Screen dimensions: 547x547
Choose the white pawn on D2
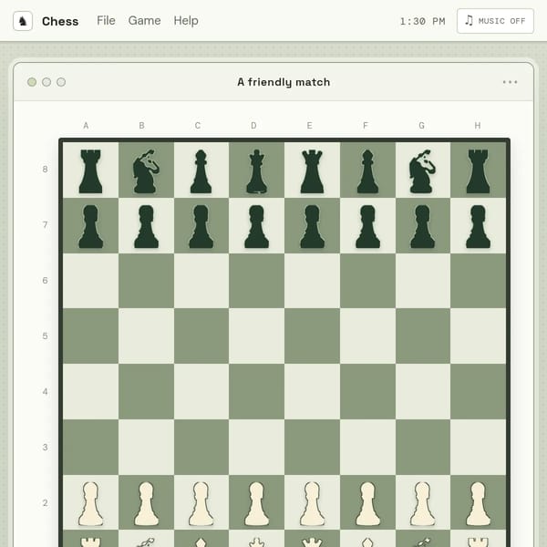coord(256,504)
